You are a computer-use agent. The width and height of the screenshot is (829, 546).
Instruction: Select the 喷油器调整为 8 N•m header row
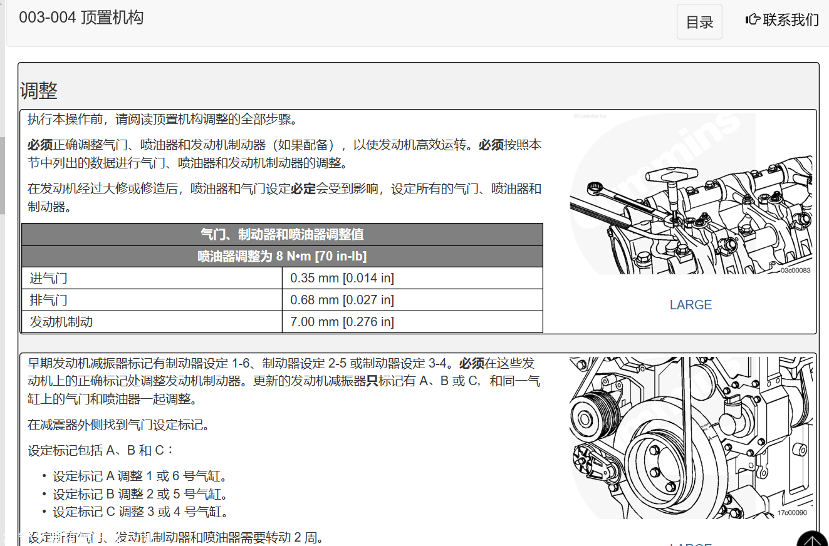point(282,257)
